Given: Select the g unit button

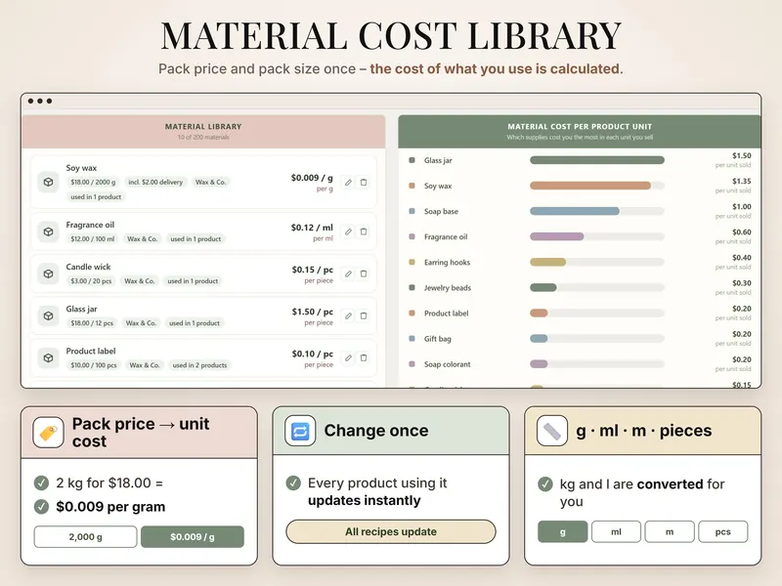Looking at the screenshot, I should [x=563, y=531].
